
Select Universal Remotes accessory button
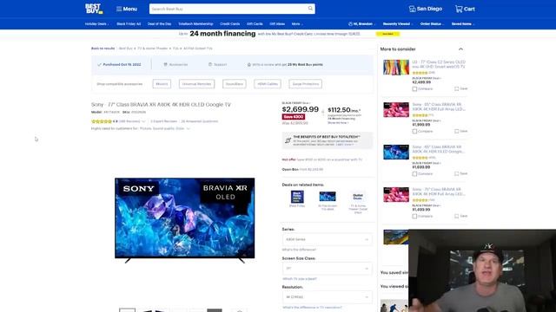197,84
